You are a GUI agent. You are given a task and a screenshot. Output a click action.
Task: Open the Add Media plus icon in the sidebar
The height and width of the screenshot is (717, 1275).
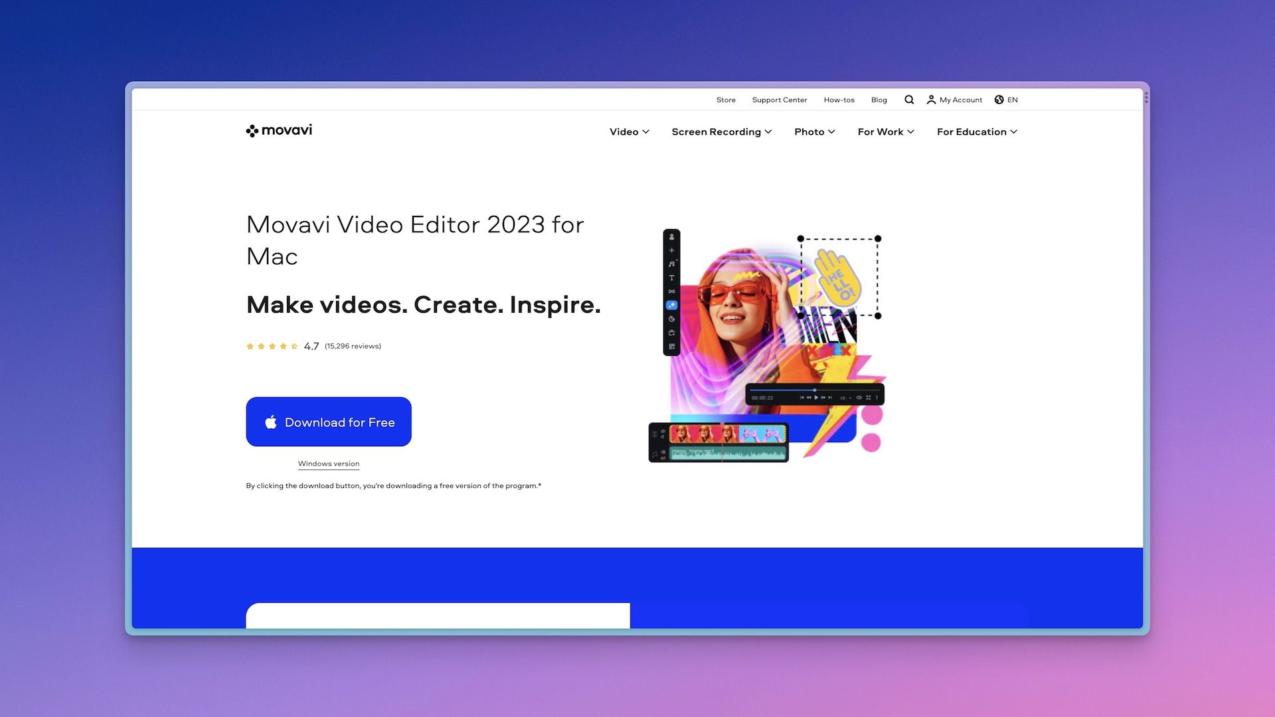[x=671, y=250]
